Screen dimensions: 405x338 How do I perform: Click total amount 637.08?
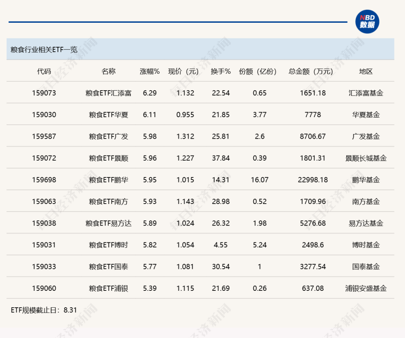pos(313,288)
